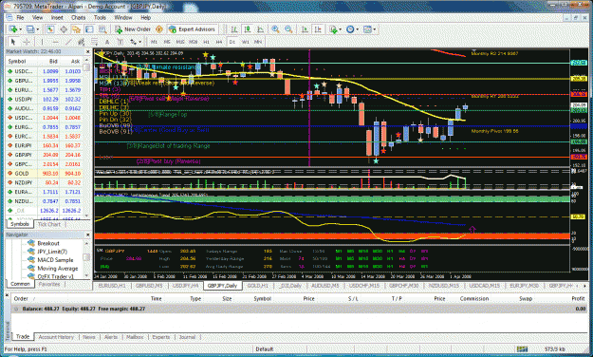Open the new chart toolbar icon

(12, 29)
